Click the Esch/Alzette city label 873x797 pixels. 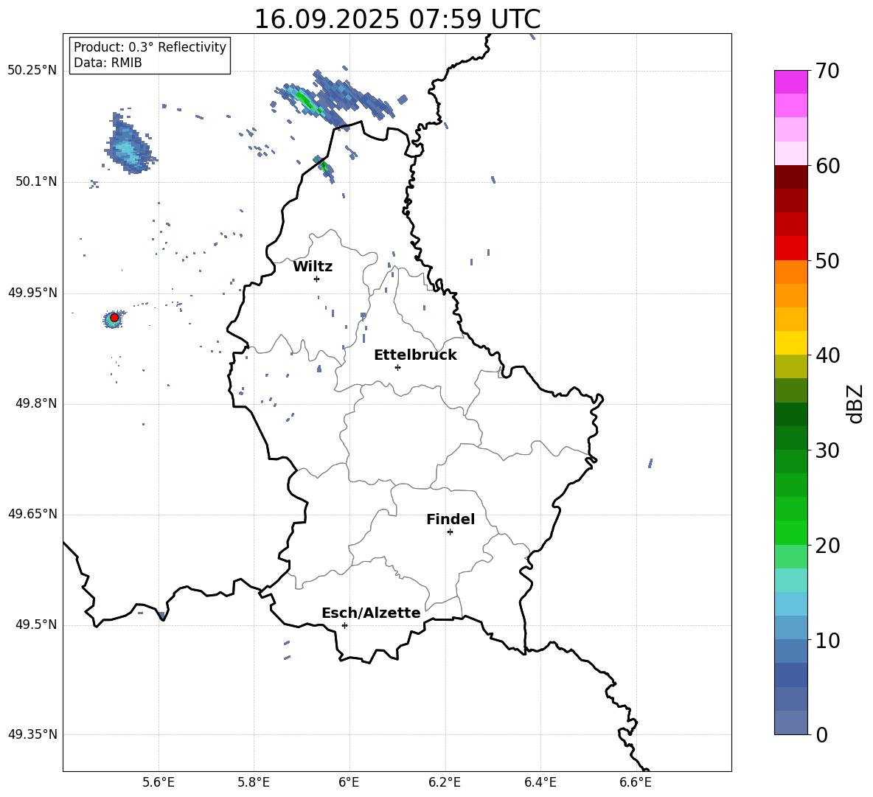(371, 613)
